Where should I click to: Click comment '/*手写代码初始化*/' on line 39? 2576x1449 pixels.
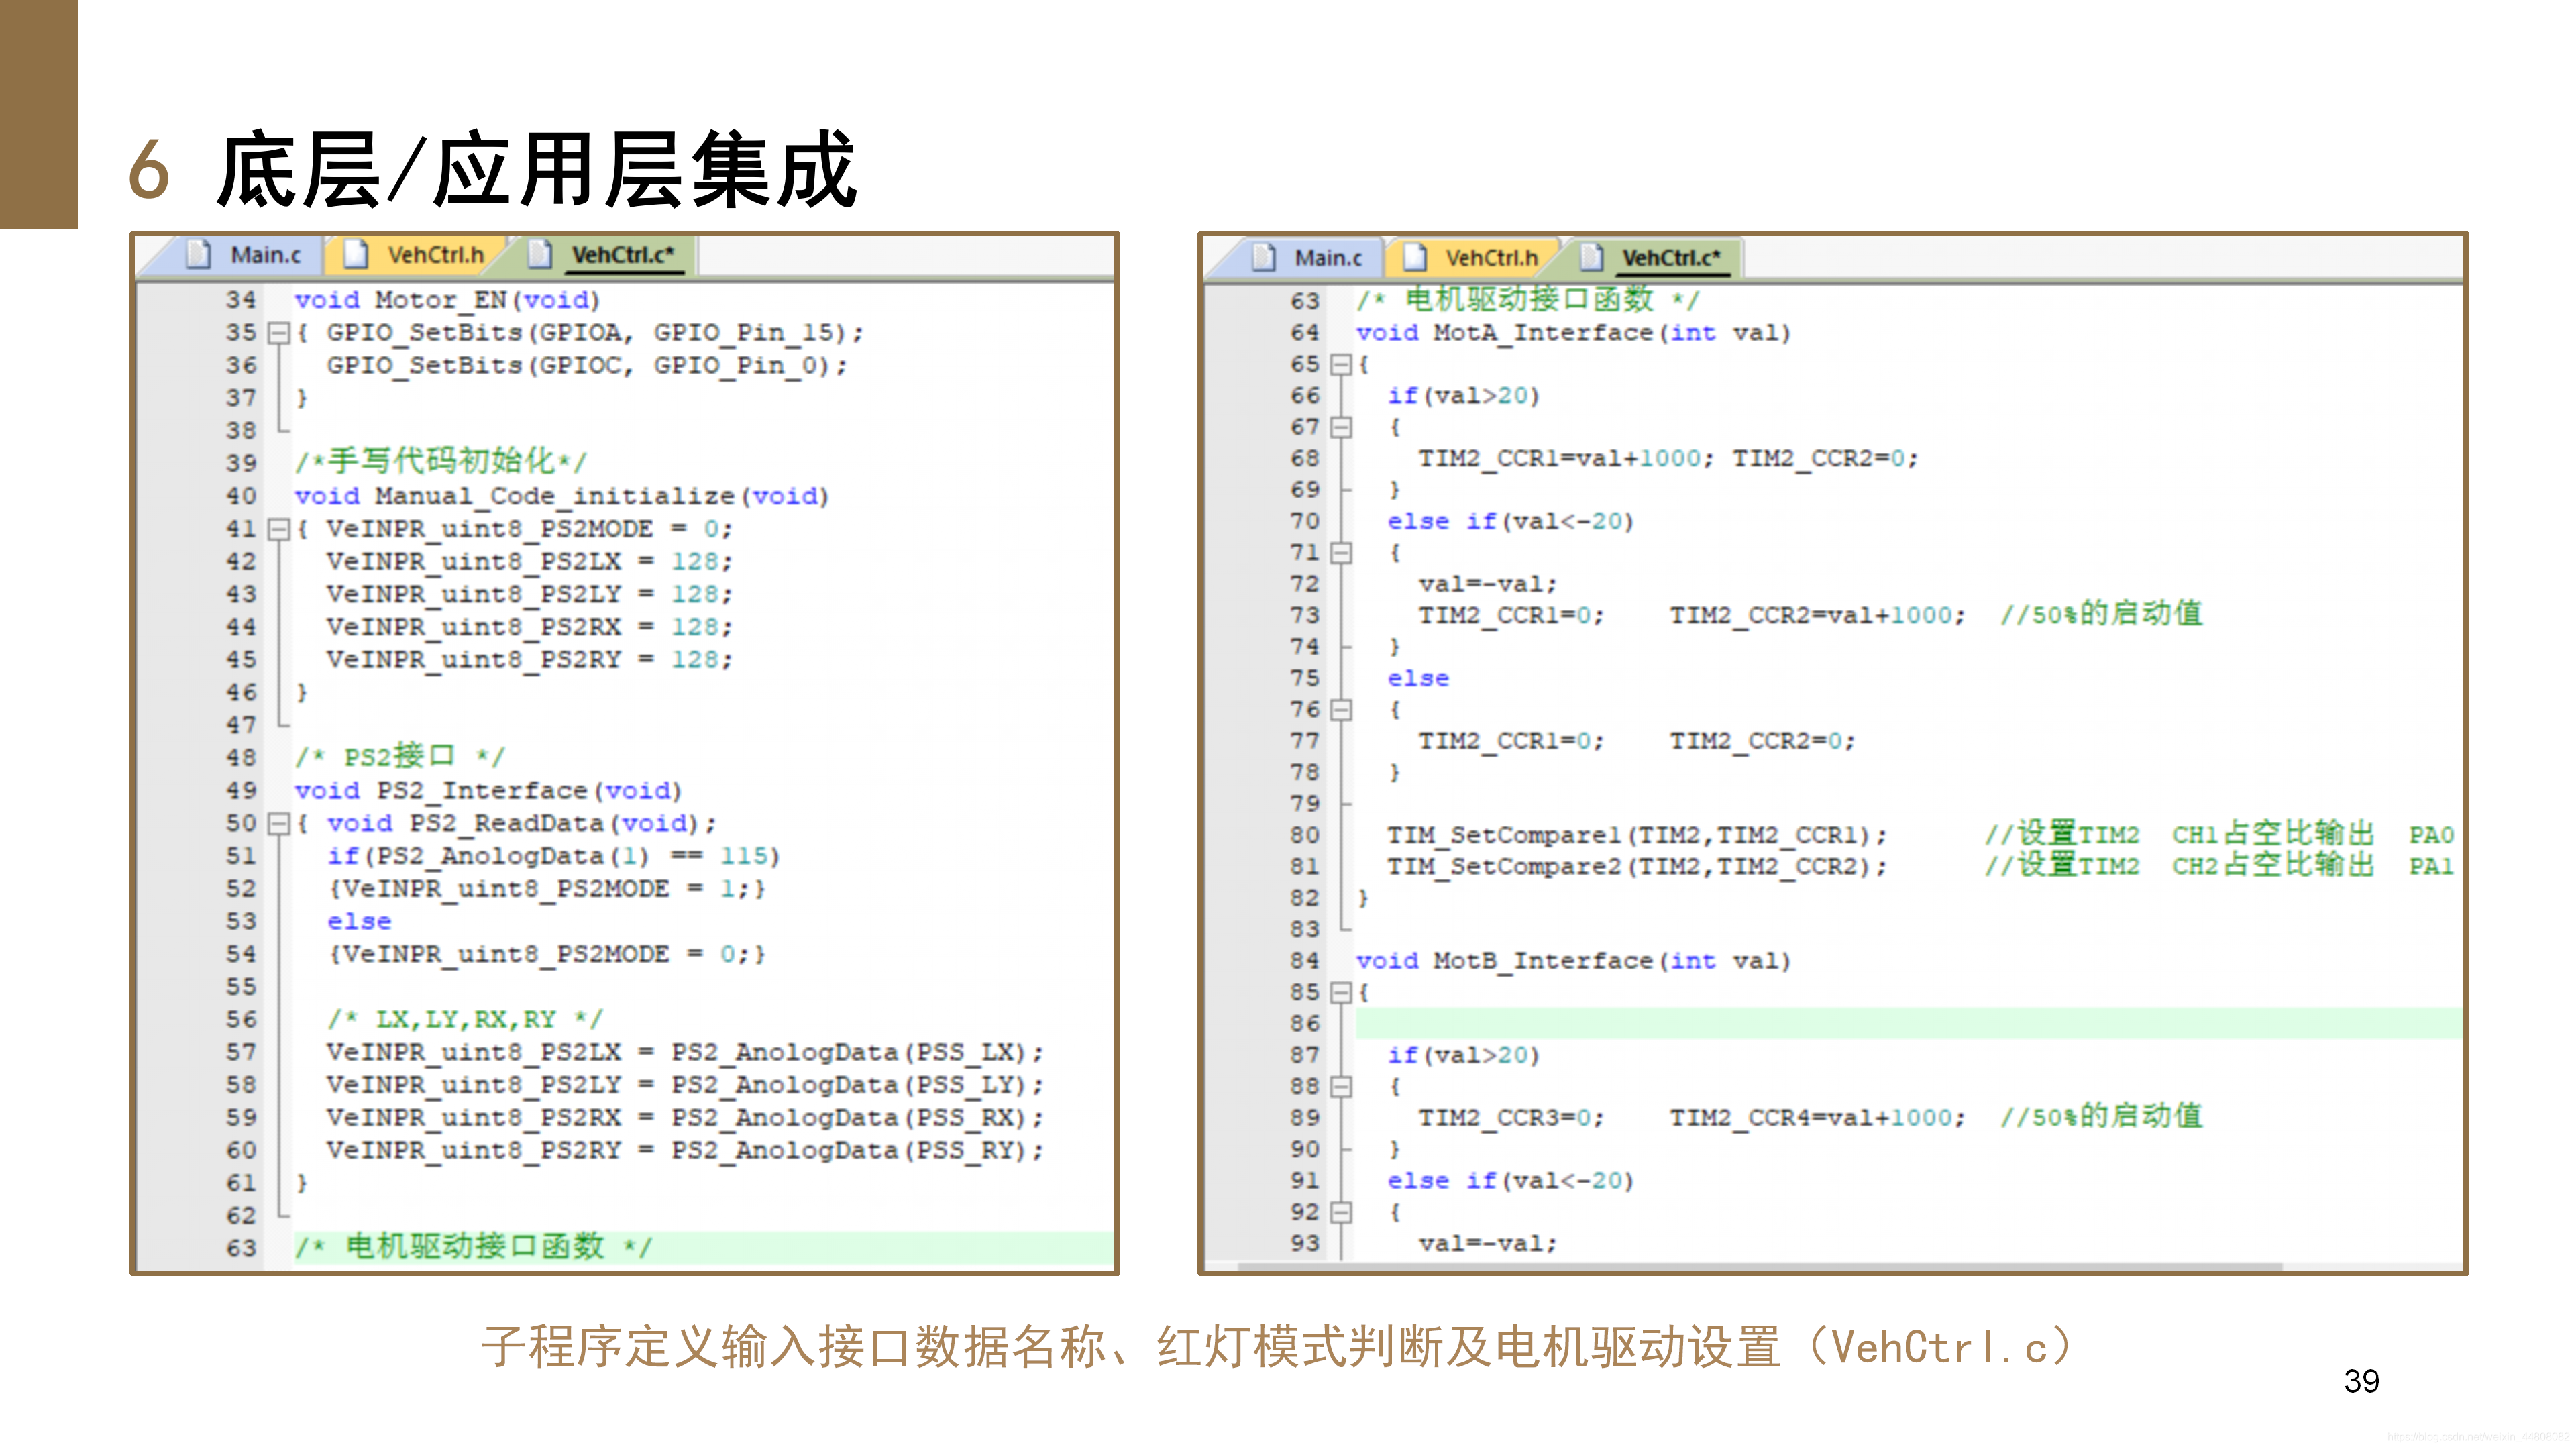click(440, 461)
